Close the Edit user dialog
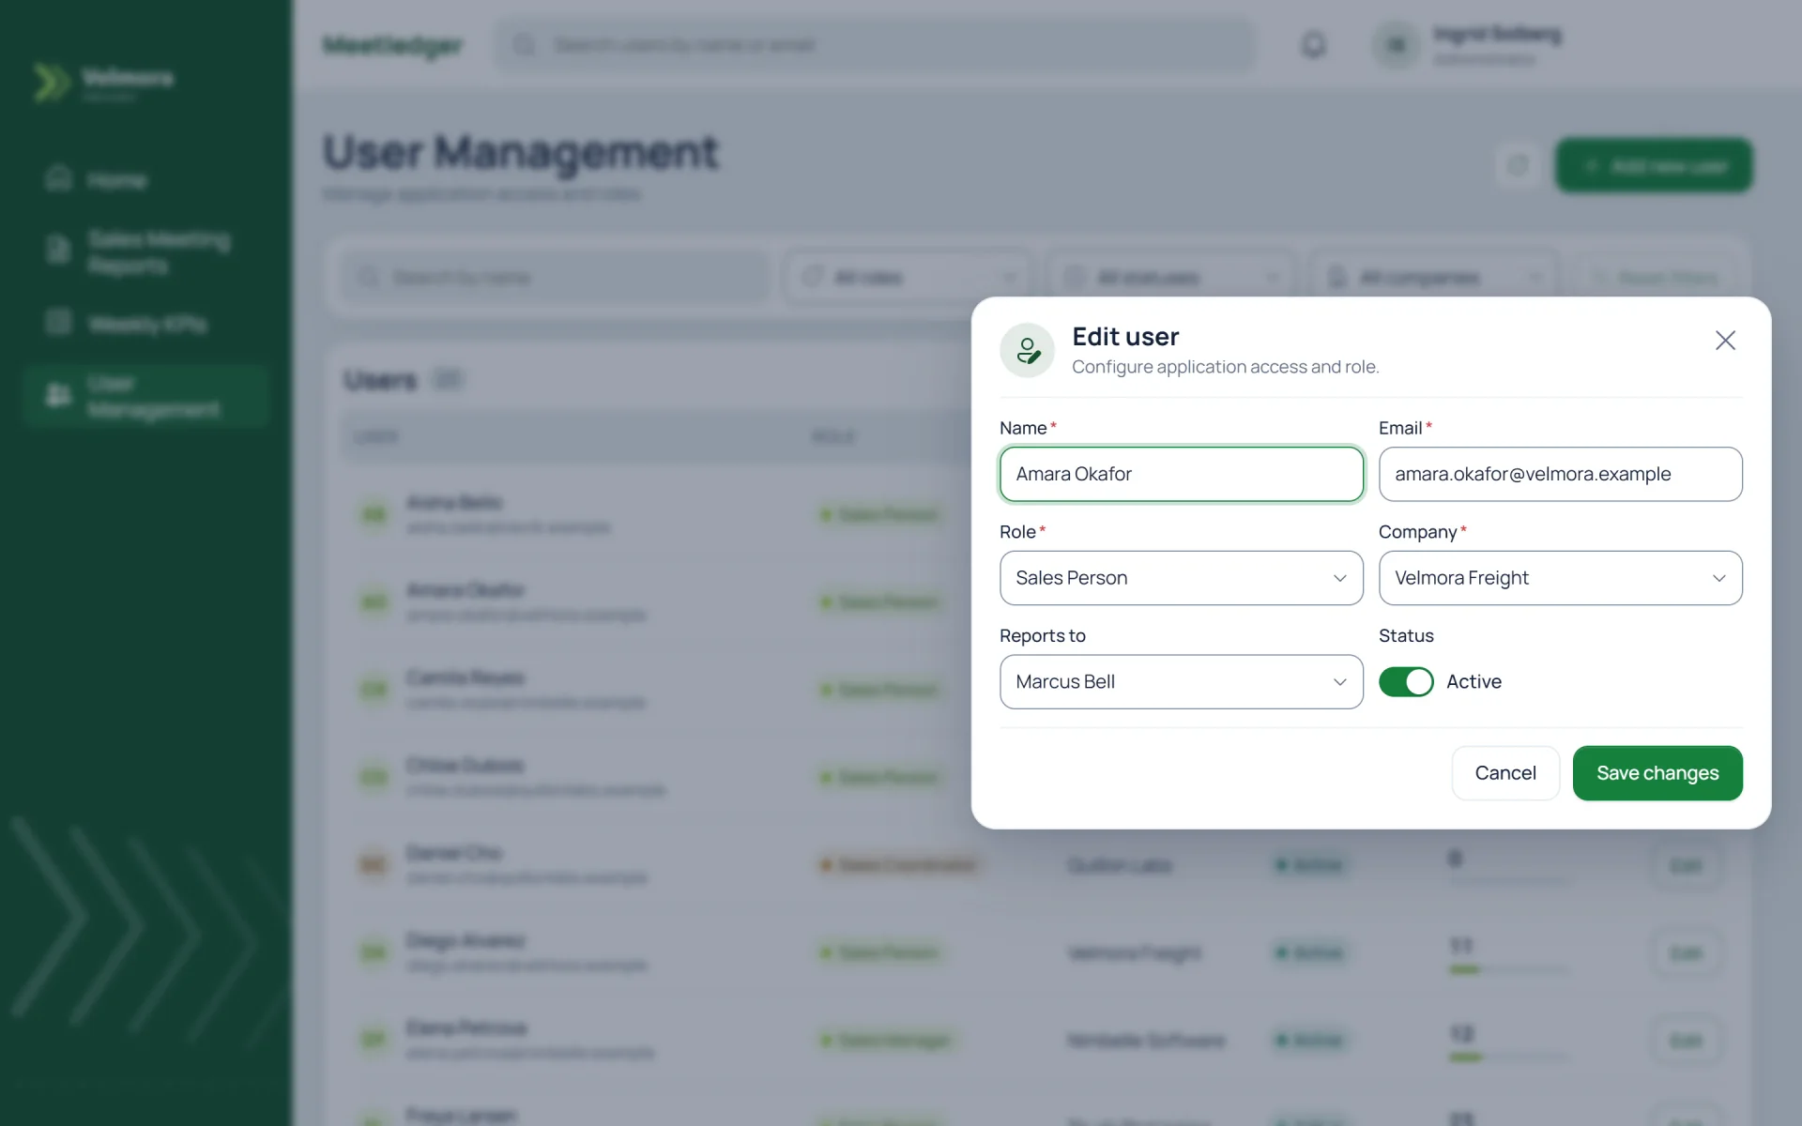1802x1126 pixels. [1725, 341]
